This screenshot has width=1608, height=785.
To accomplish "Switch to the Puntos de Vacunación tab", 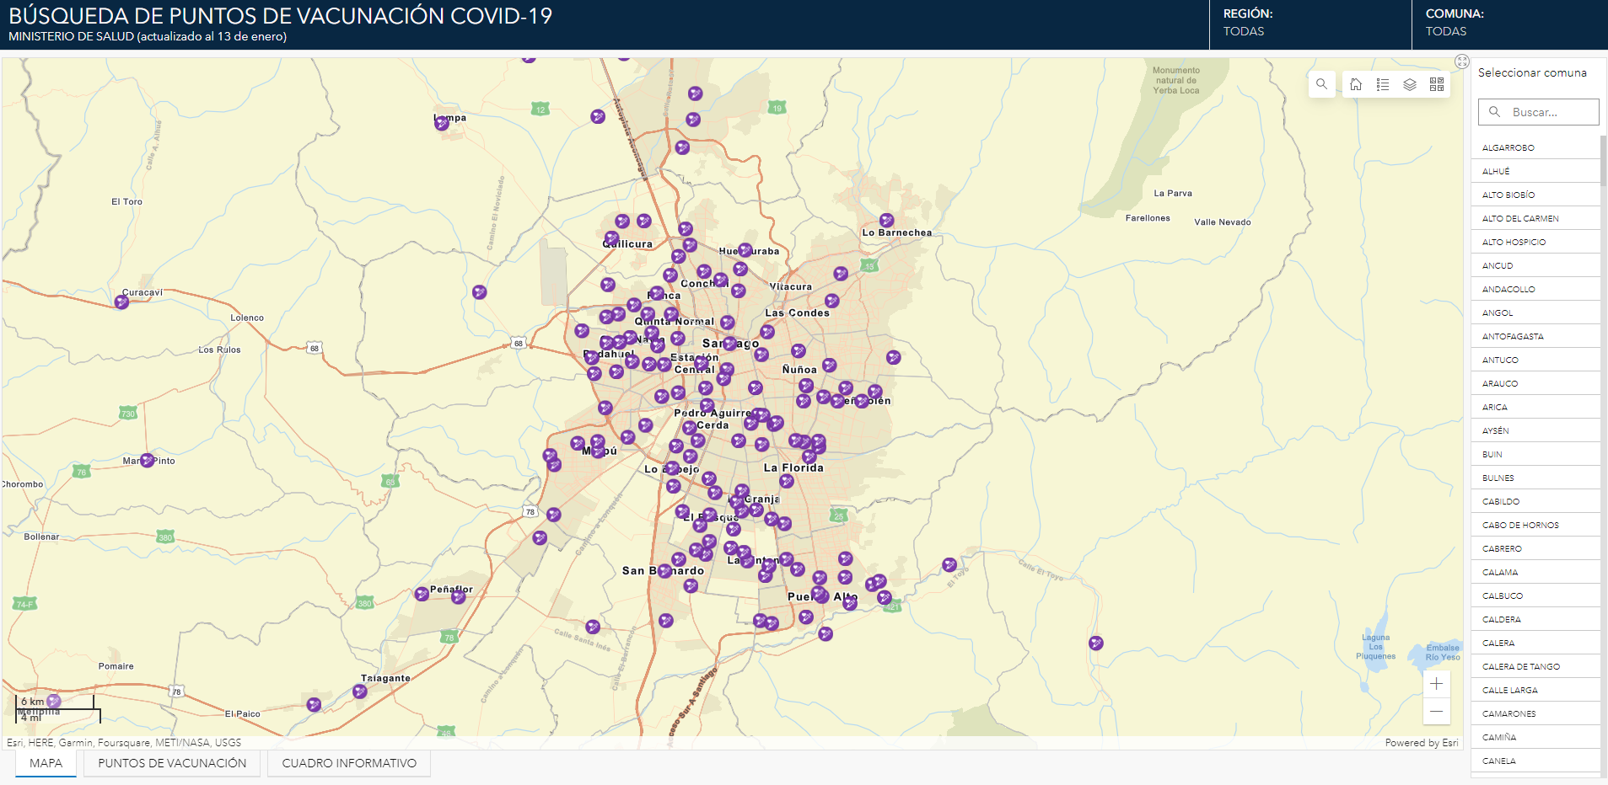I will 172,763.
